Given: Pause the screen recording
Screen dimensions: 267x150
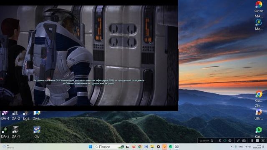Looking at the screenshot, I should pyautogui.click(x=252, y=141).
